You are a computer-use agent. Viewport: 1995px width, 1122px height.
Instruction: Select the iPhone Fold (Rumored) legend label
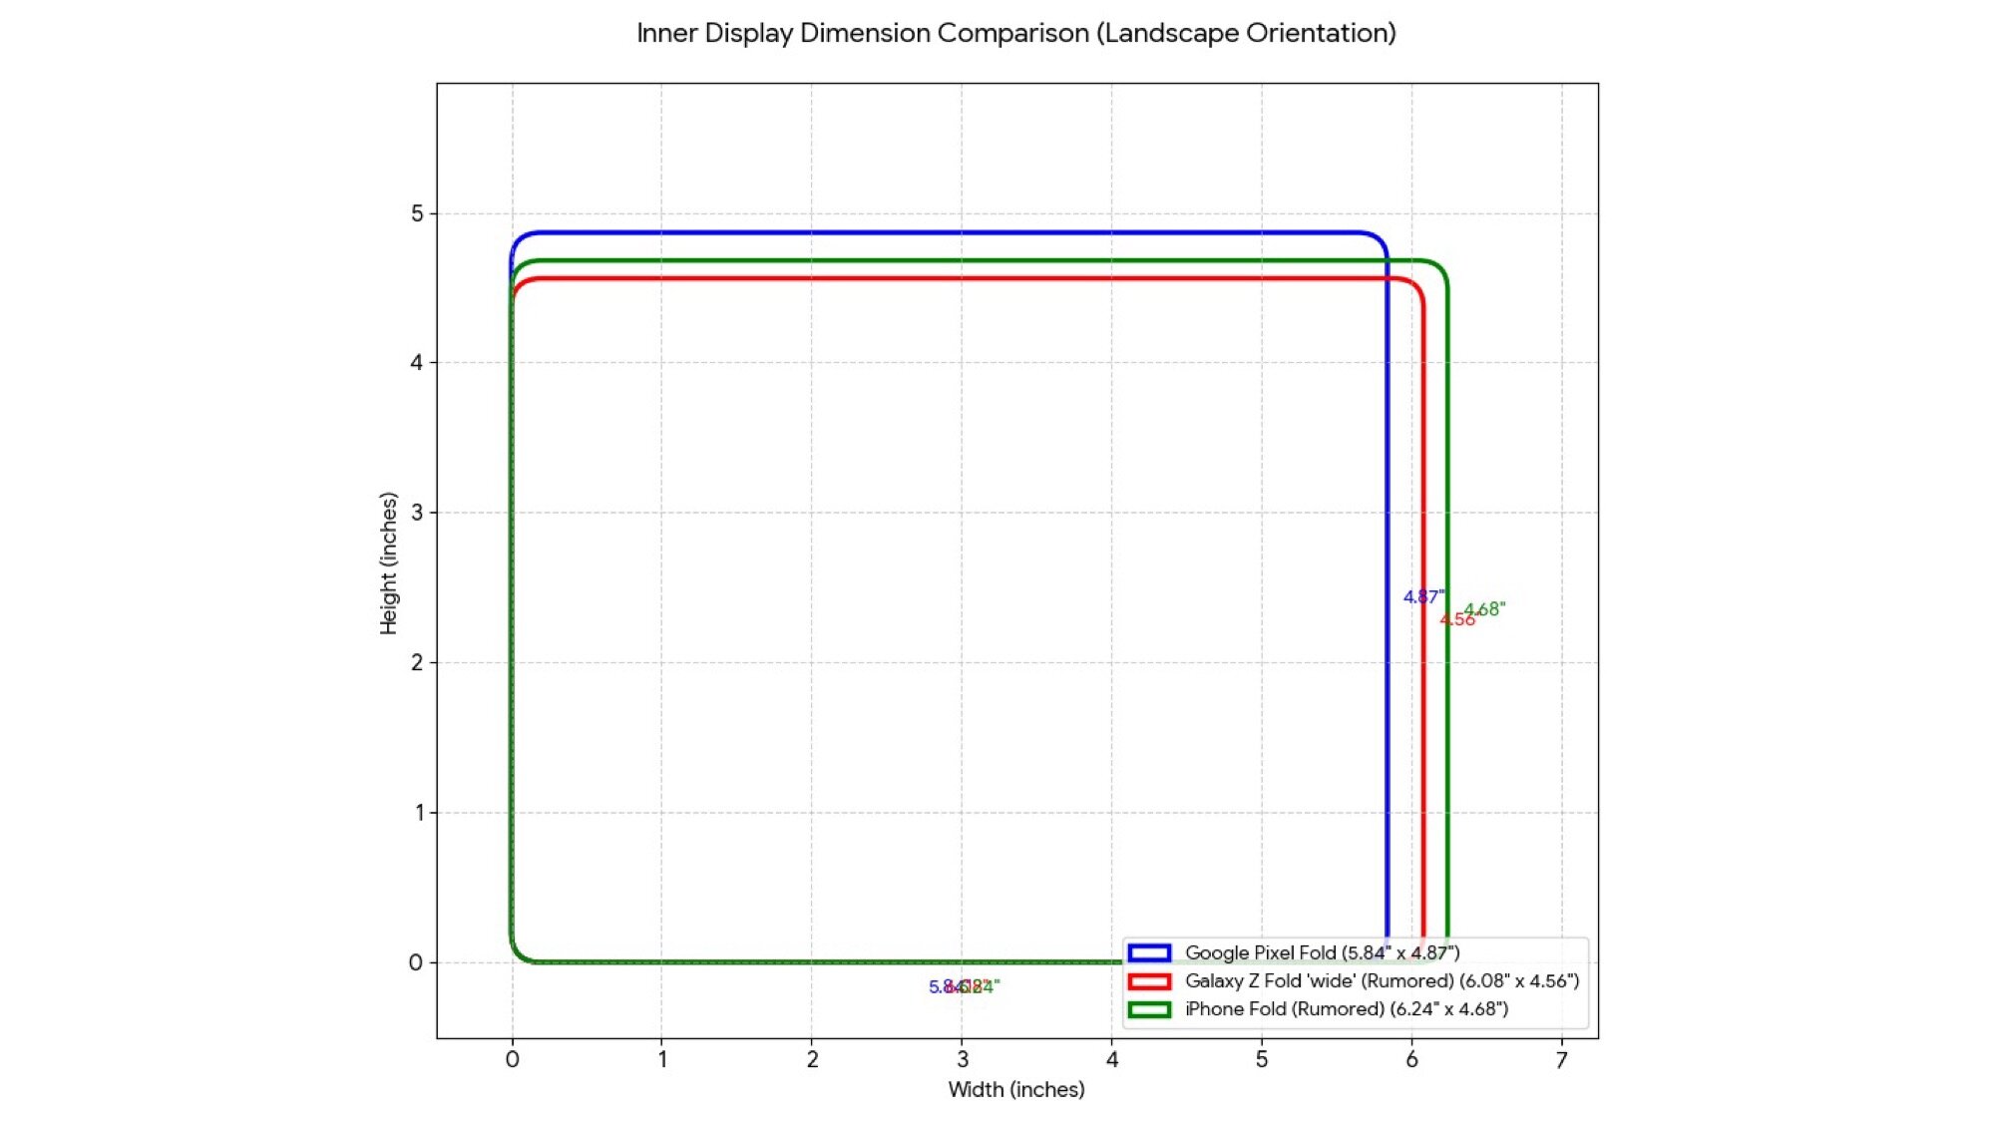point(1346,1008)
